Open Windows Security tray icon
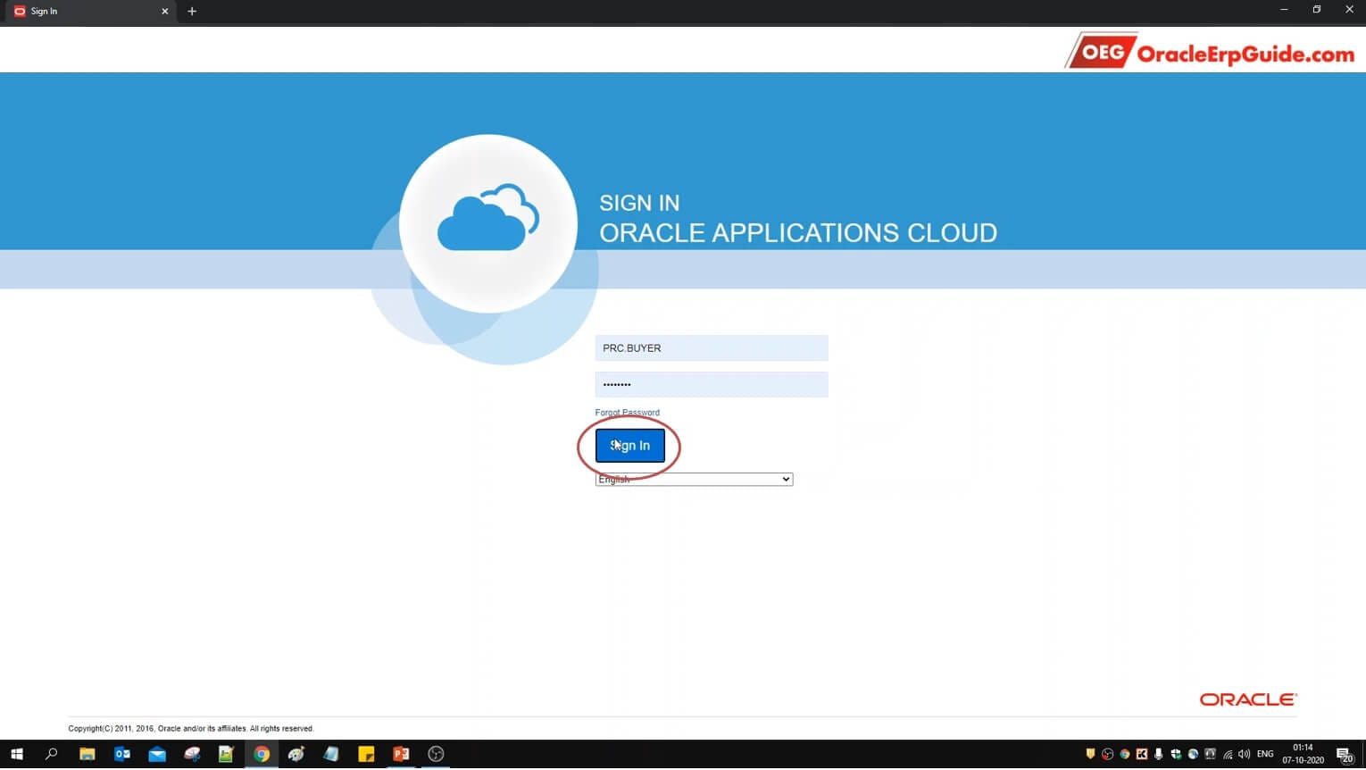 pos(1176,755)
